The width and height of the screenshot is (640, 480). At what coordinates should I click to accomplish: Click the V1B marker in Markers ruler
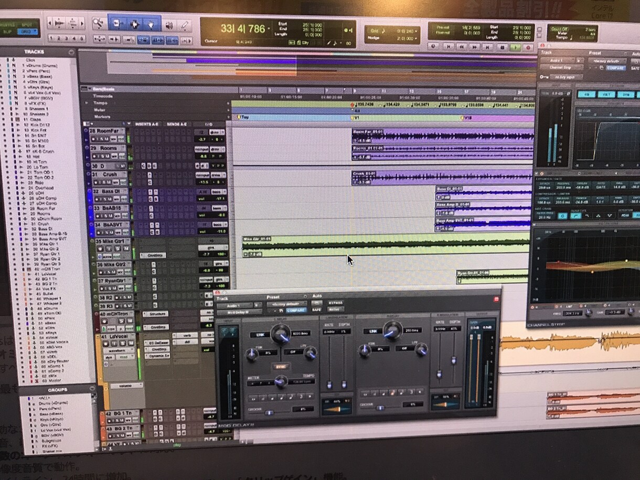tap(466, 119)
